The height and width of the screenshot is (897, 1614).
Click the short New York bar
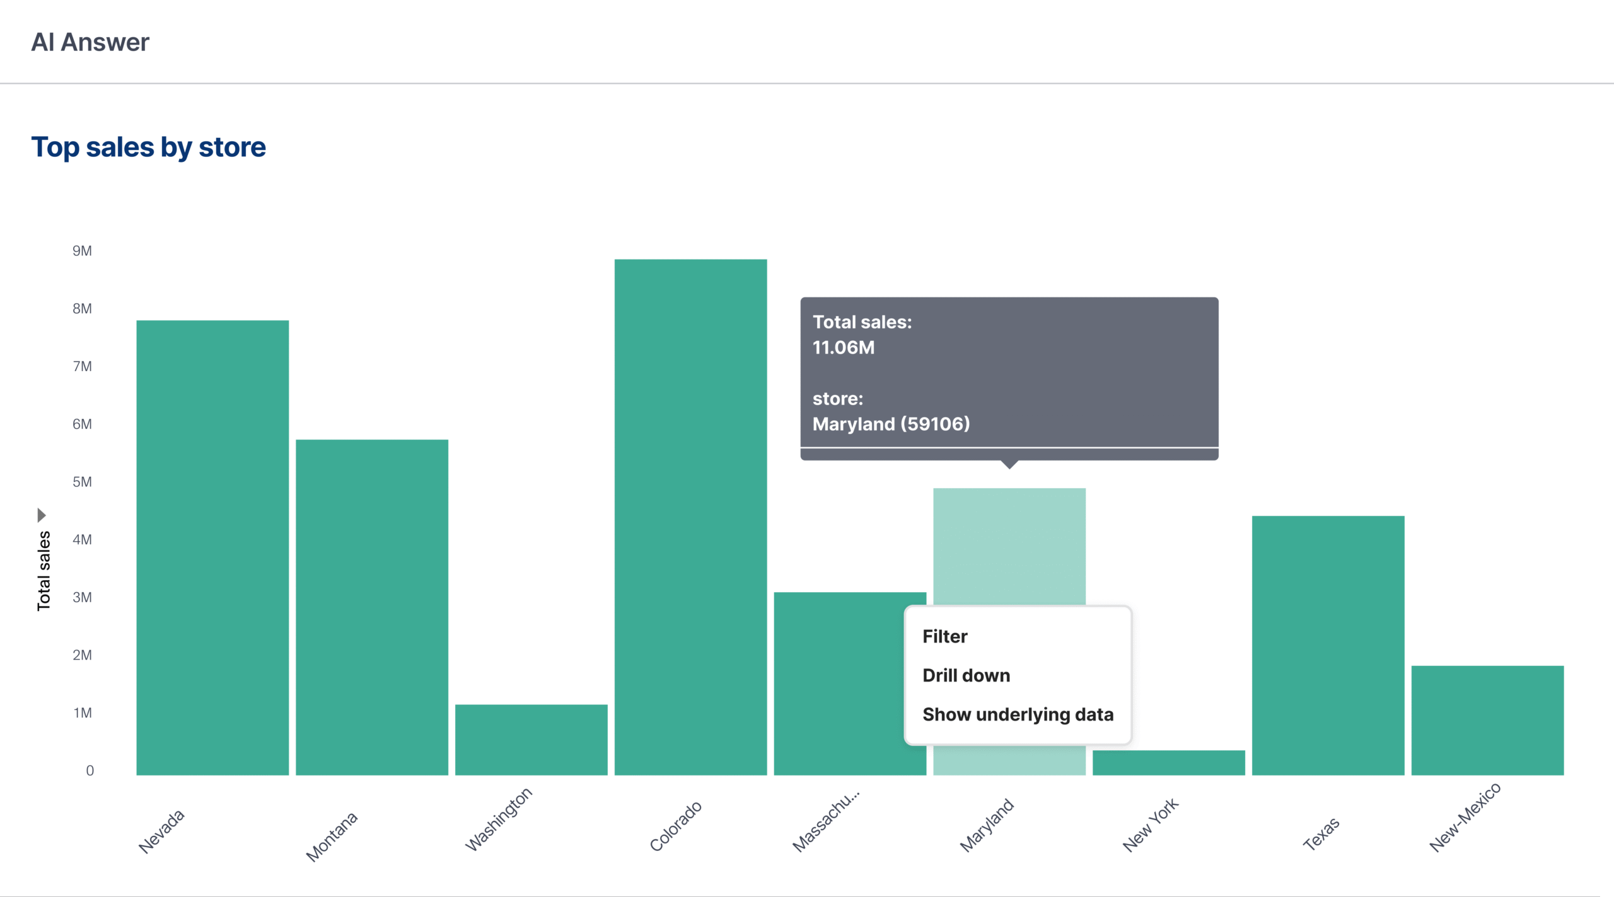[x=1168, y=762]
